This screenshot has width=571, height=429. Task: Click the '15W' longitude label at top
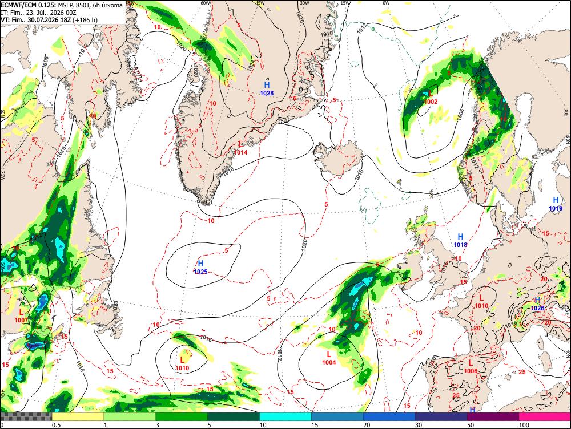tap(345, 3)
